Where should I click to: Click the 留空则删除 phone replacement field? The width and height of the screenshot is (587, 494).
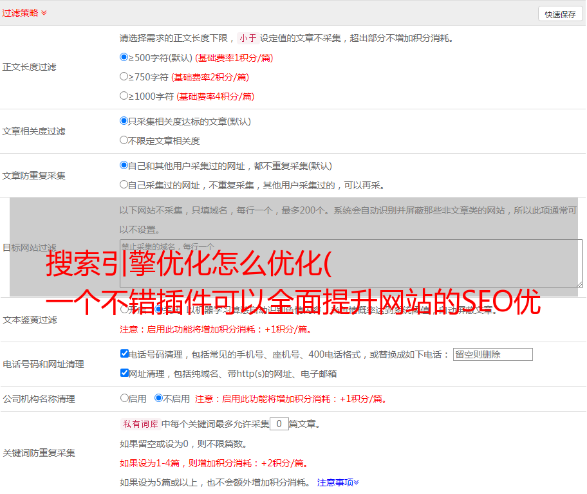point(492,354)
